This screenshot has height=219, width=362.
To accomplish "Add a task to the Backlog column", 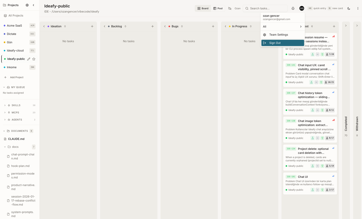I will pos(152,26).
